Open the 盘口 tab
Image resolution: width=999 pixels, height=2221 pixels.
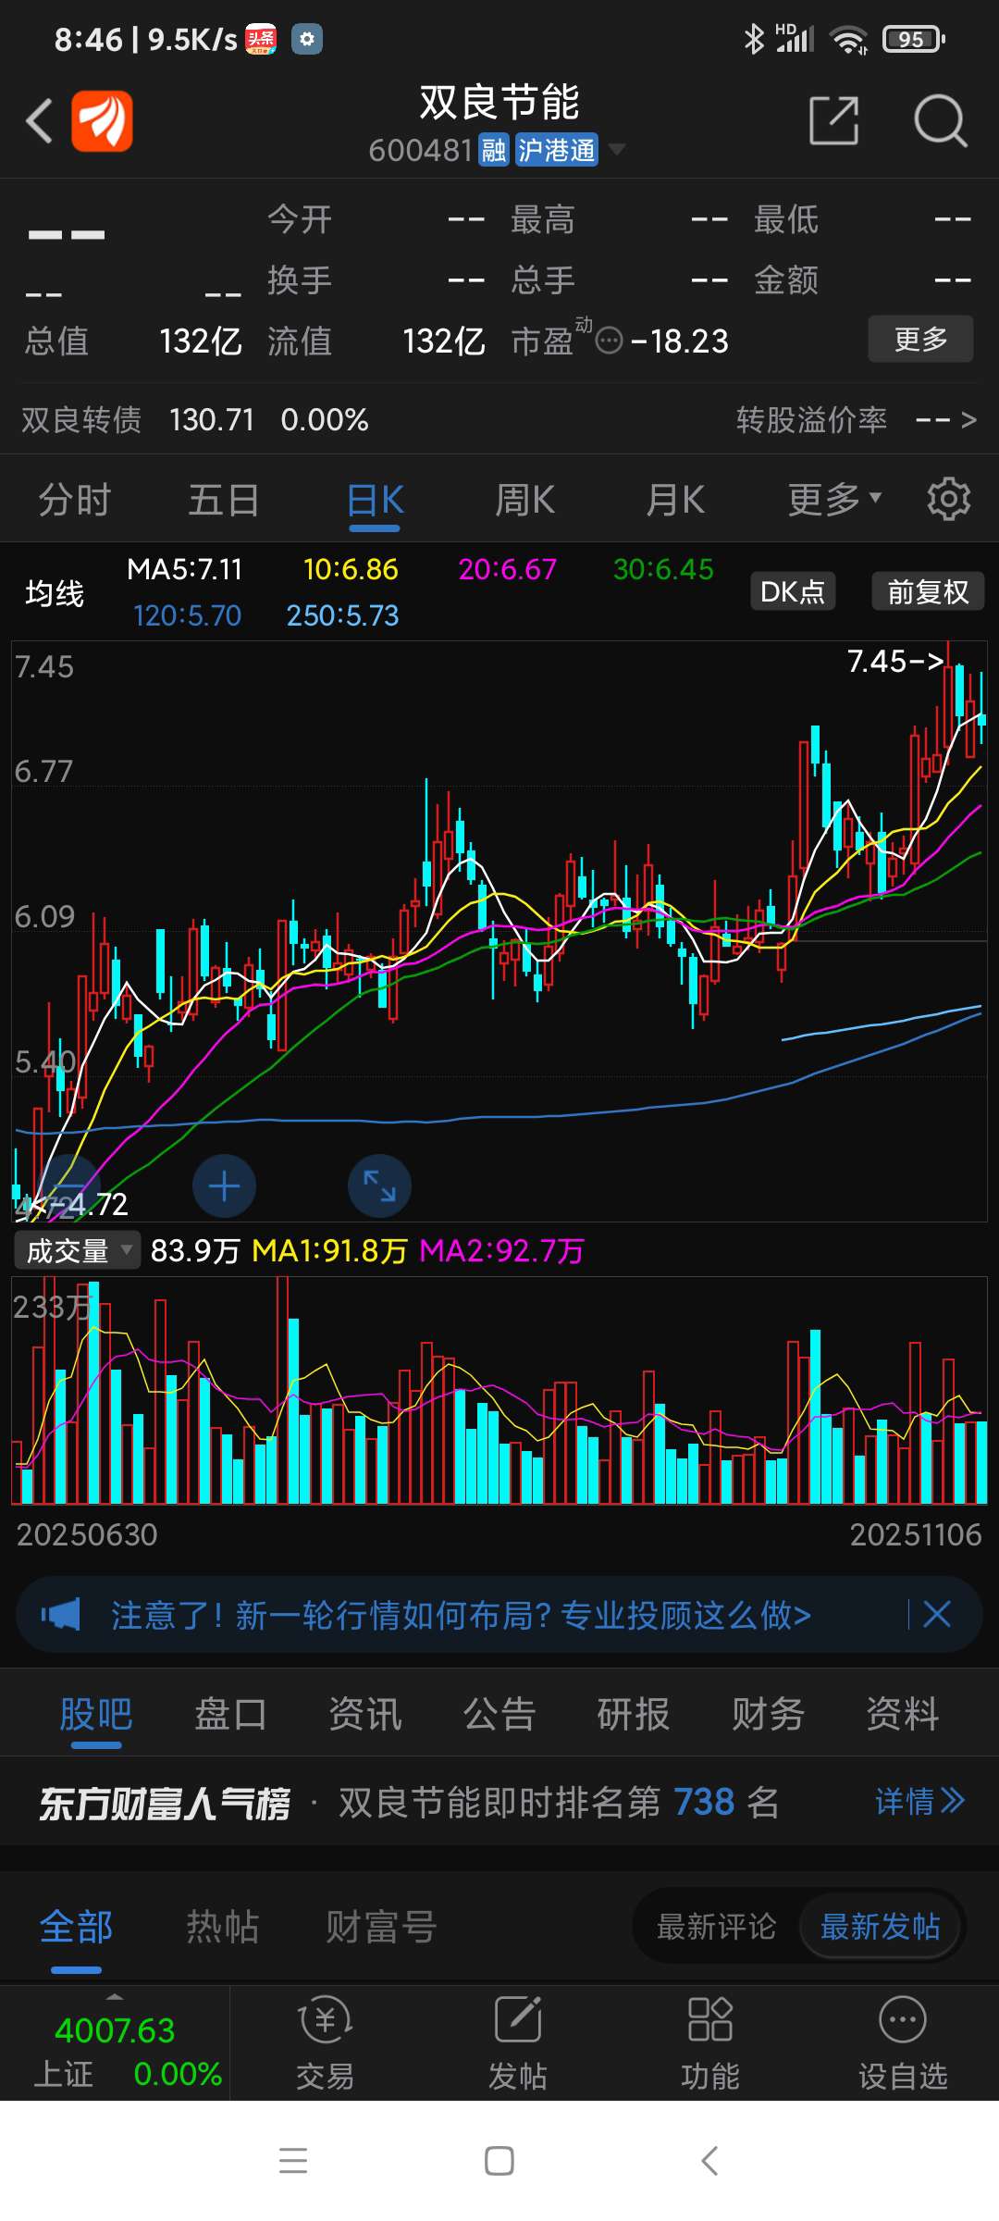230,1715
